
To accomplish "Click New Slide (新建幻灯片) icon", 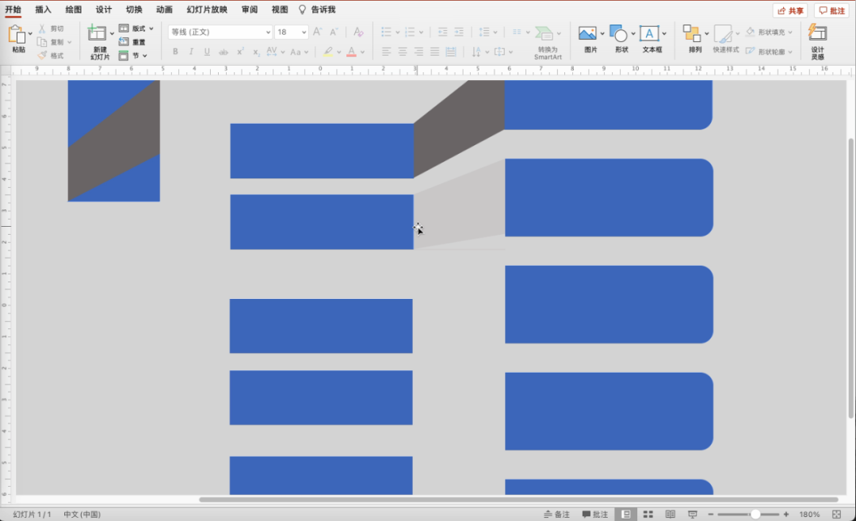I will [97, 34].
